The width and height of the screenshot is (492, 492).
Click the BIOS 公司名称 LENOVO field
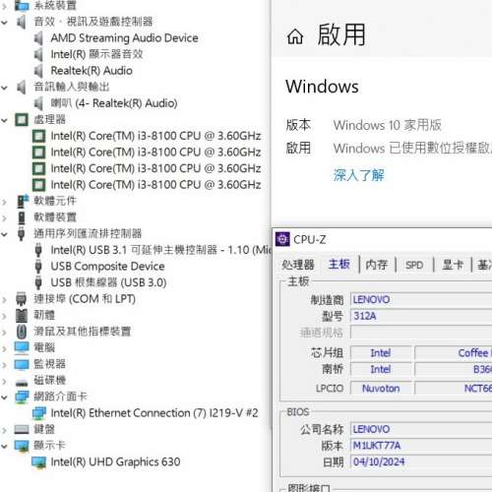coord(421,429)
